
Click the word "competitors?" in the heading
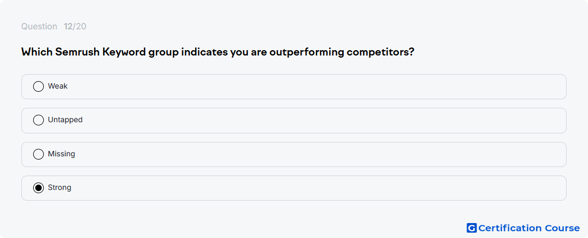coord(380,52)
